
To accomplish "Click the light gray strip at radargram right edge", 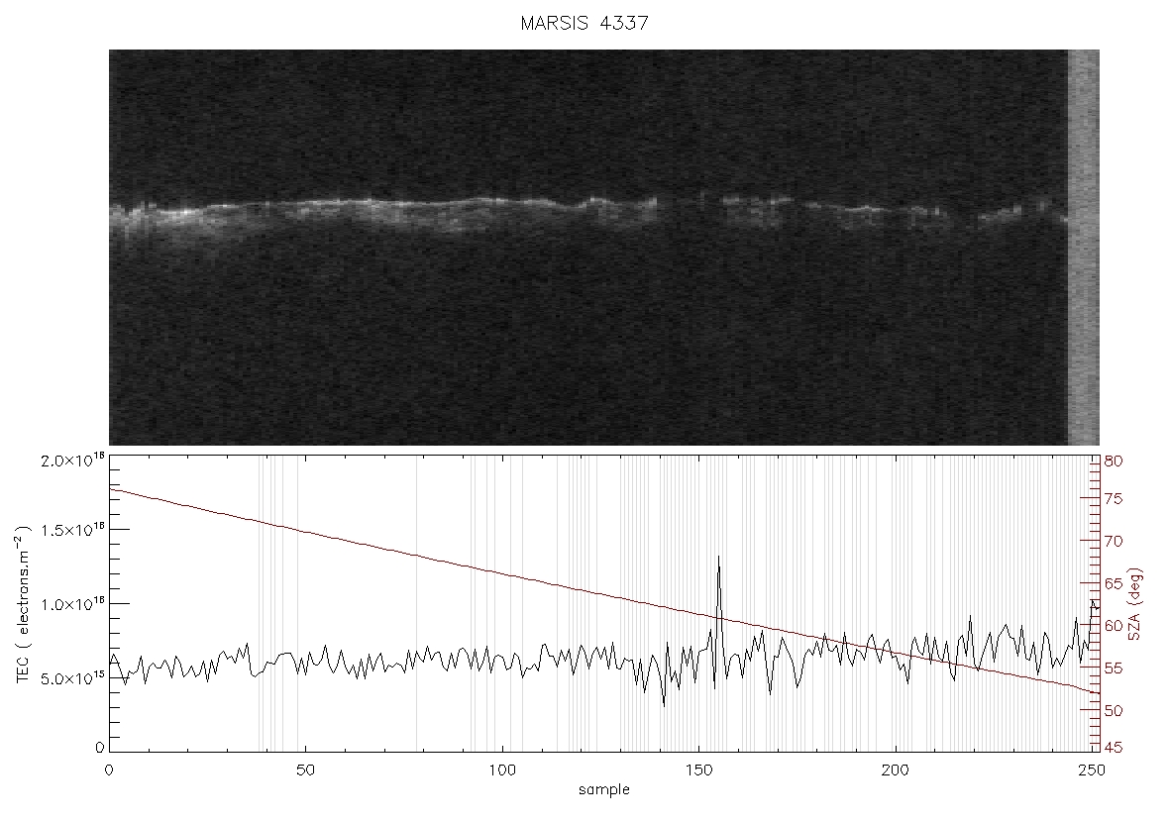I will 1083,248.
